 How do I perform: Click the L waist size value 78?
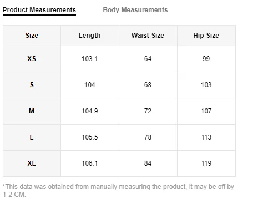(148, 137)
